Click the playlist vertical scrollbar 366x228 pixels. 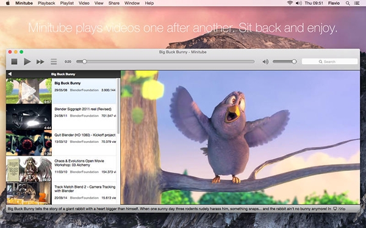pyautogui.click(x=118, y=106)
